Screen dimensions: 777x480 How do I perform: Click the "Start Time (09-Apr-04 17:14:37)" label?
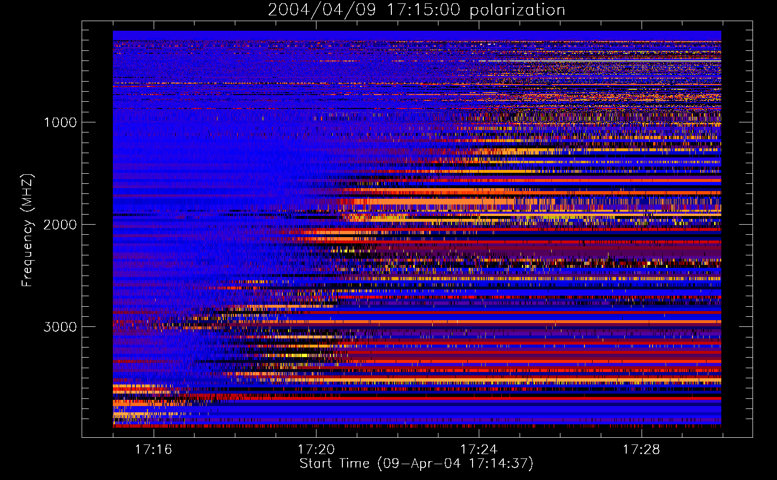click(416, 464)
